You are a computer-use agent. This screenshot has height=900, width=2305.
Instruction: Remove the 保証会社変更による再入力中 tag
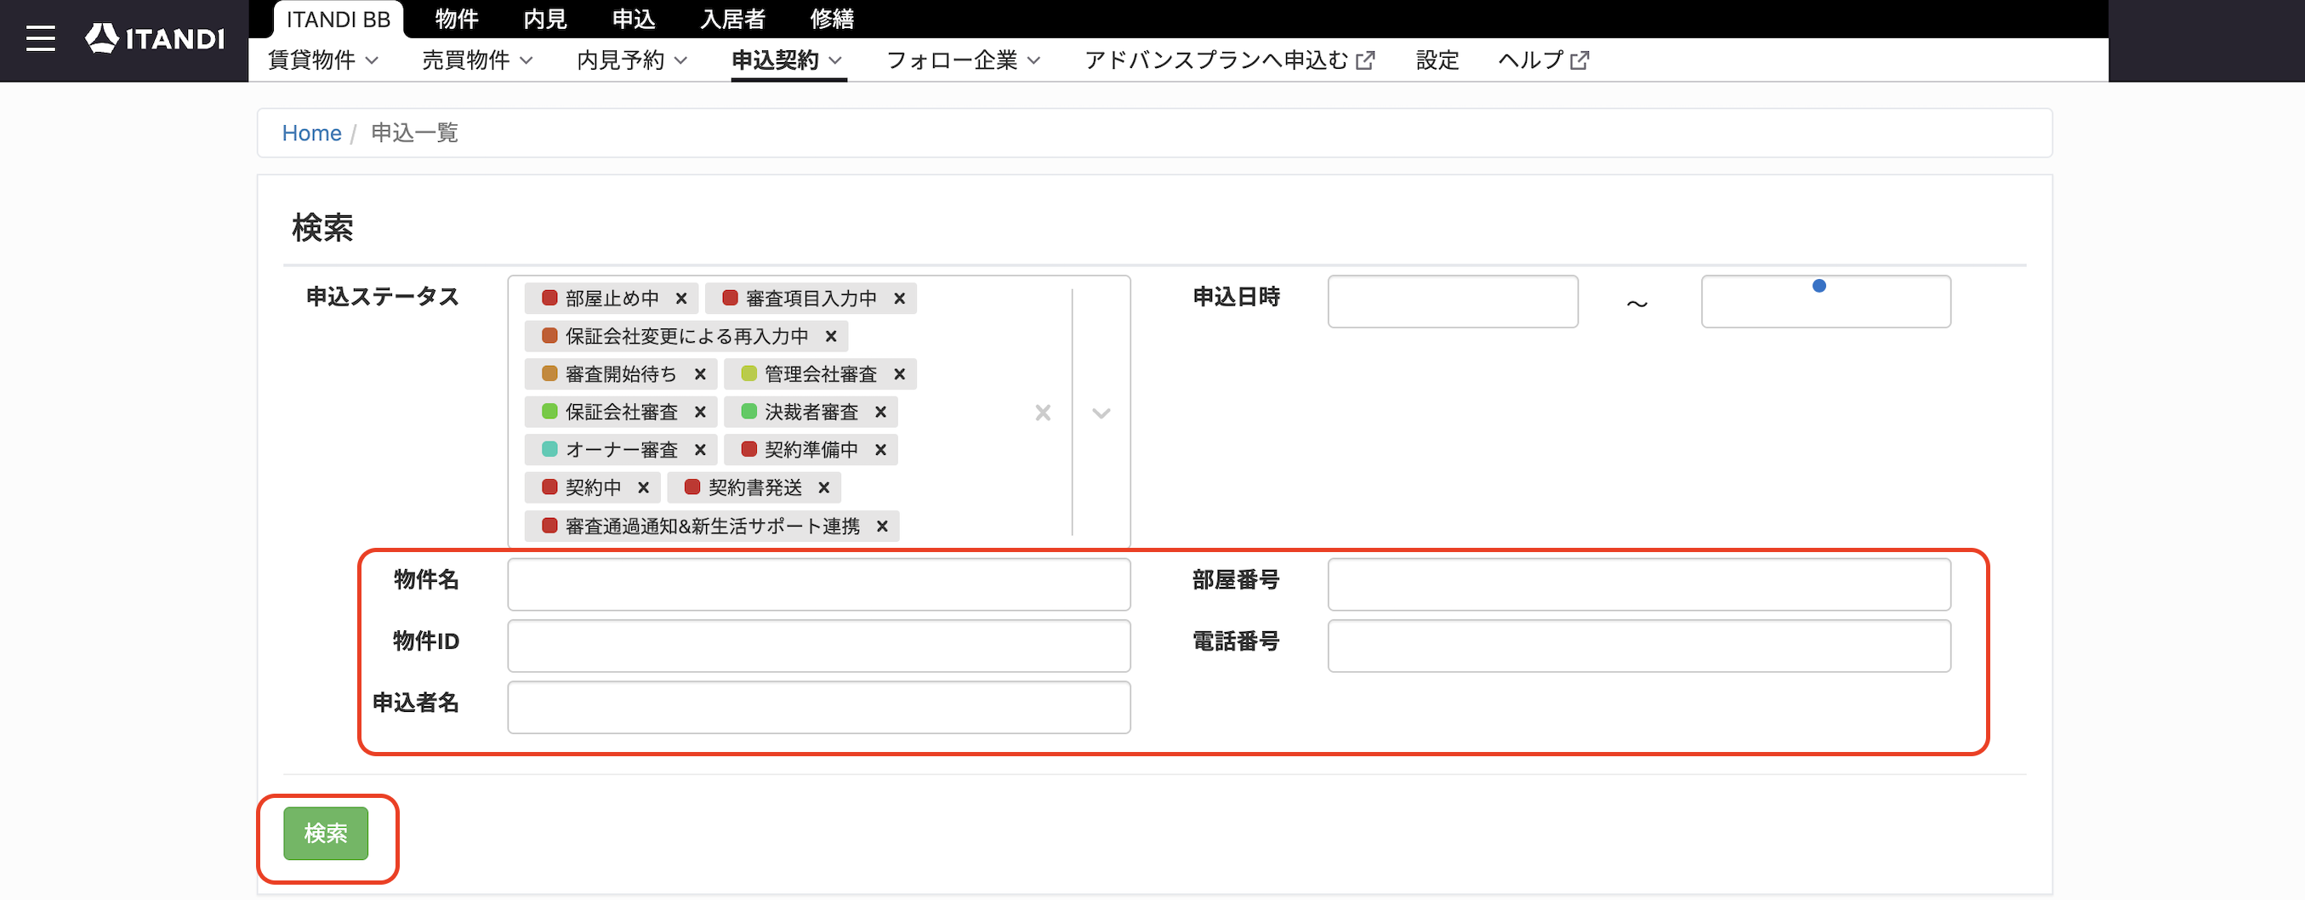830,336
